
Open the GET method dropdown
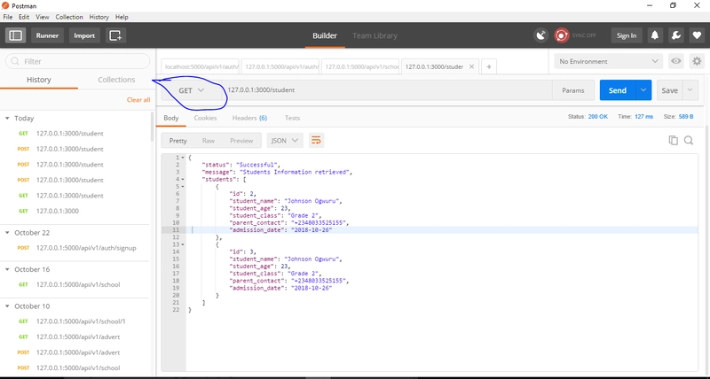point(191,90)
